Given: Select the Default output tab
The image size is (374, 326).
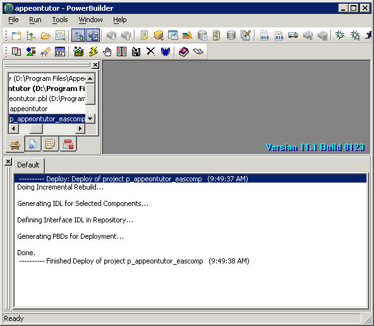Looking at the screenshot, I should (28, 165).
